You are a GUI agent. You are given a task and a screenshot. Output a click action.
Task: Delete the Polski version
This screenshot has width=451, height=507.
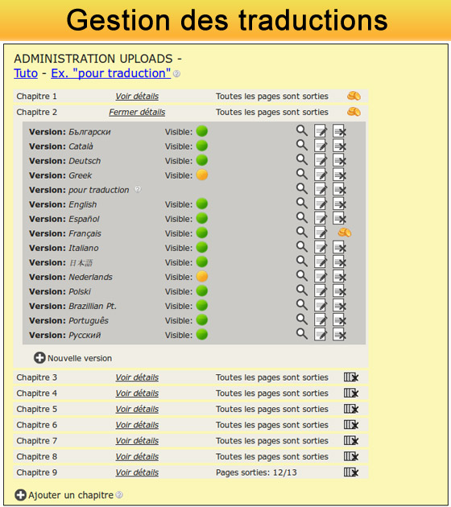tap(339, 291)
